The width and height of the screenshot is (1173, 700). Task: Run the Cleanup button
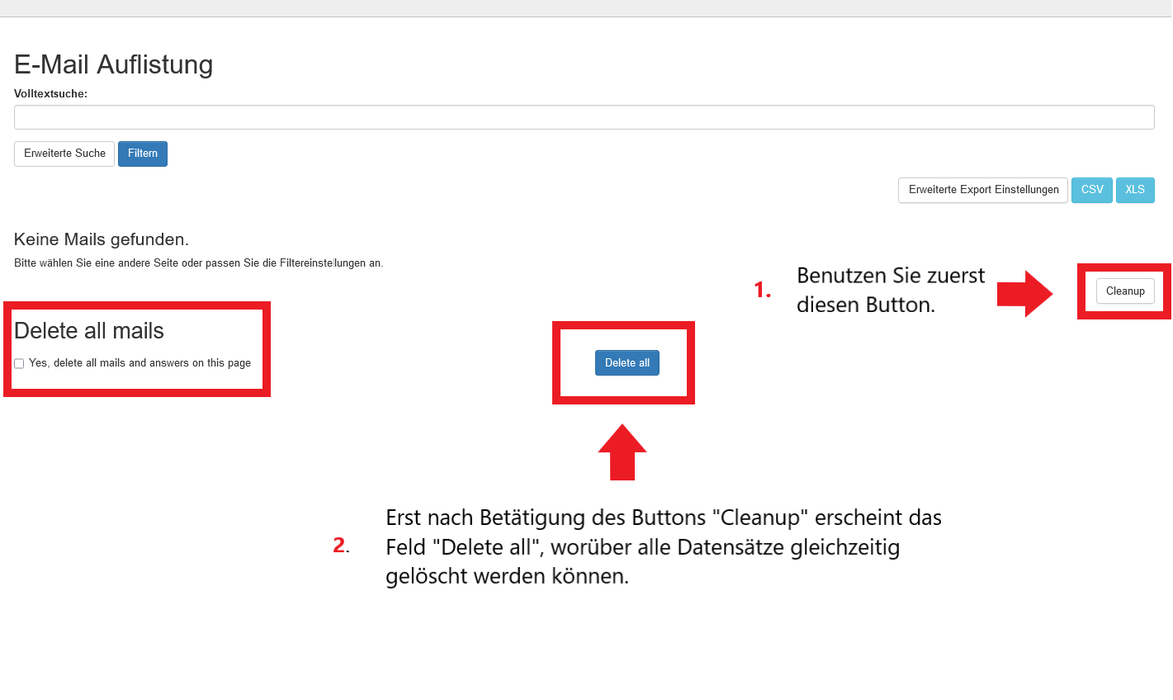pos(1125,291)
